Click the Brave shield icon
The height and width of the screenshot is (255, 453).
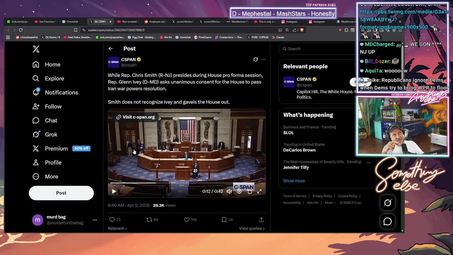[302, 30]
